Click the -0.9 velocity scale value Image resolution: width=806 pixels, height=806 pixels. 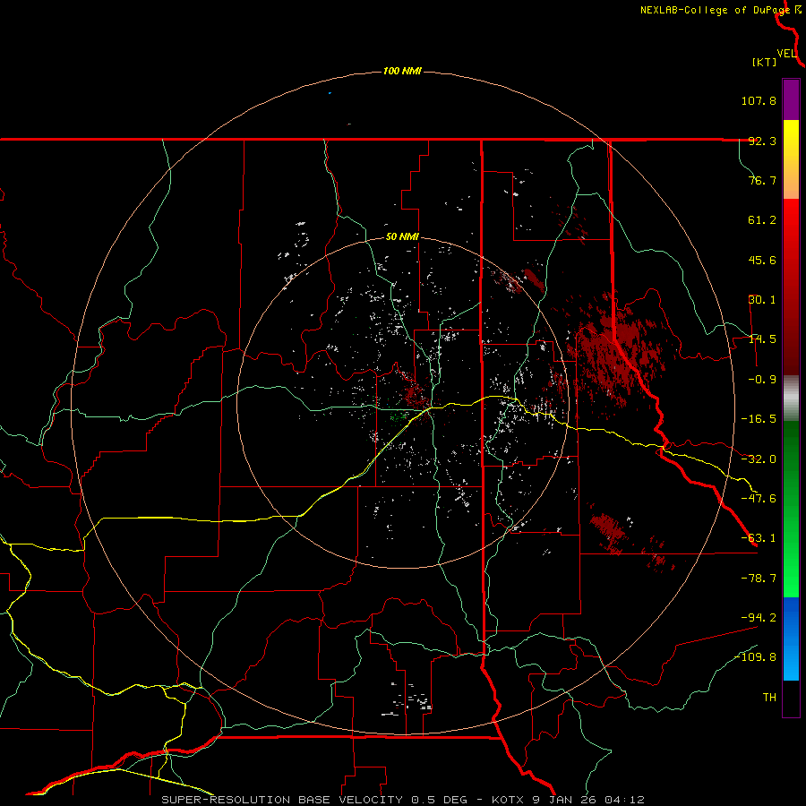(762, 380)
